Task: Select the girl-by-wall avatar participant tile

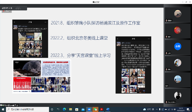Action: [178, 64]
